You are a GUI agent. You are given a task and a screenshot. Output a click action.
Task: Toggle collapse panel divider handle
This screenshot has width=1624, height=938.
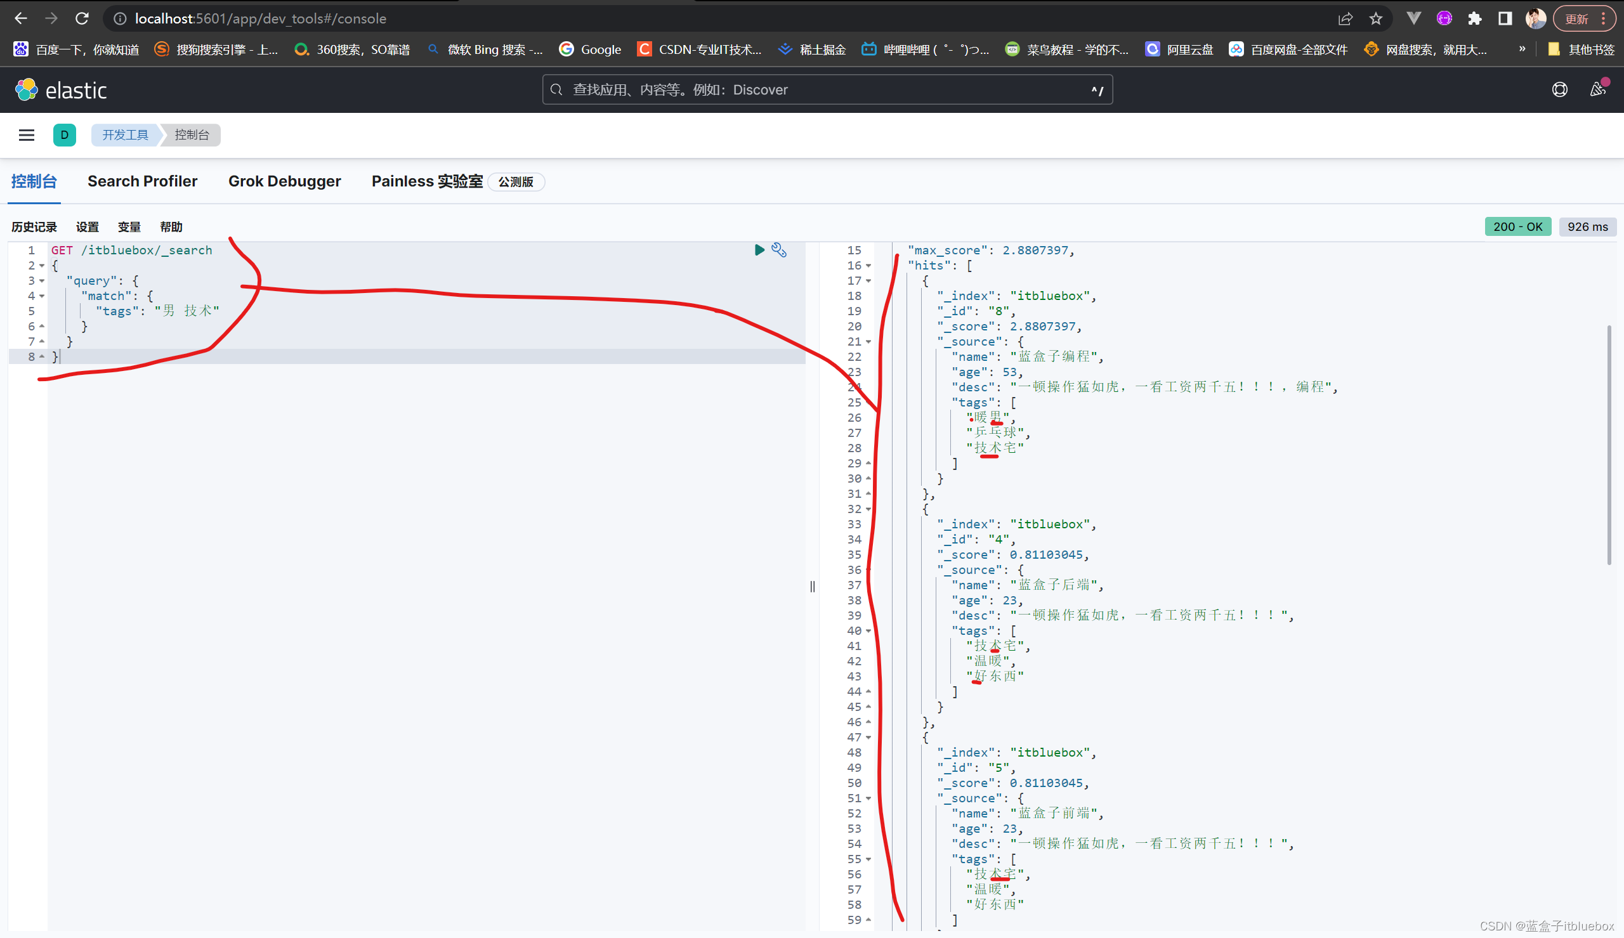tap(812, 586)
